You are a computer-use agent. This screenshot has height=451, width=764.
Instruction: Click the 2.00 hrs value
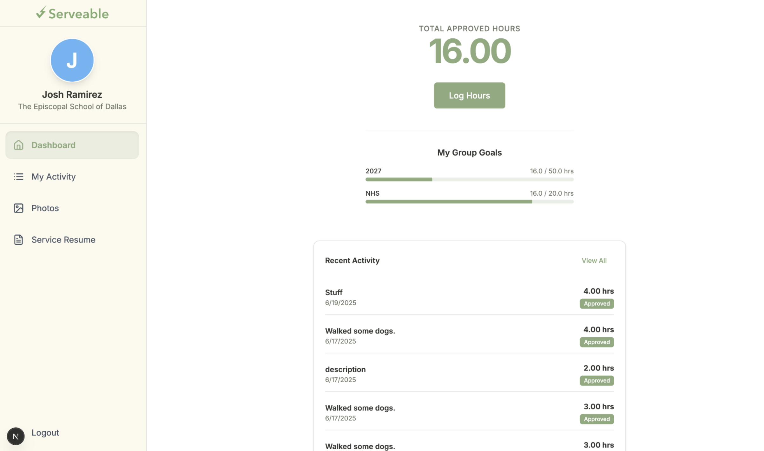[x=598, y=368]
